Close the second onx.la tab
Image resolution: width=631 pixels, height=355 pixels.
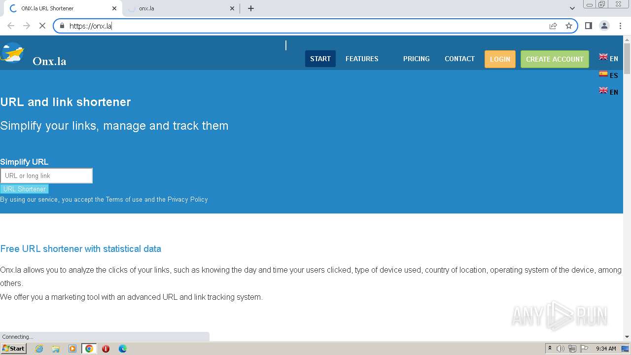(x=232, y=8)
